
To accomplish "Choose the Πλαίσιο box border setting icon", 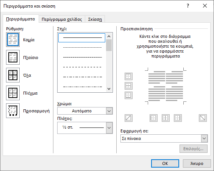I will pos(13,57).
